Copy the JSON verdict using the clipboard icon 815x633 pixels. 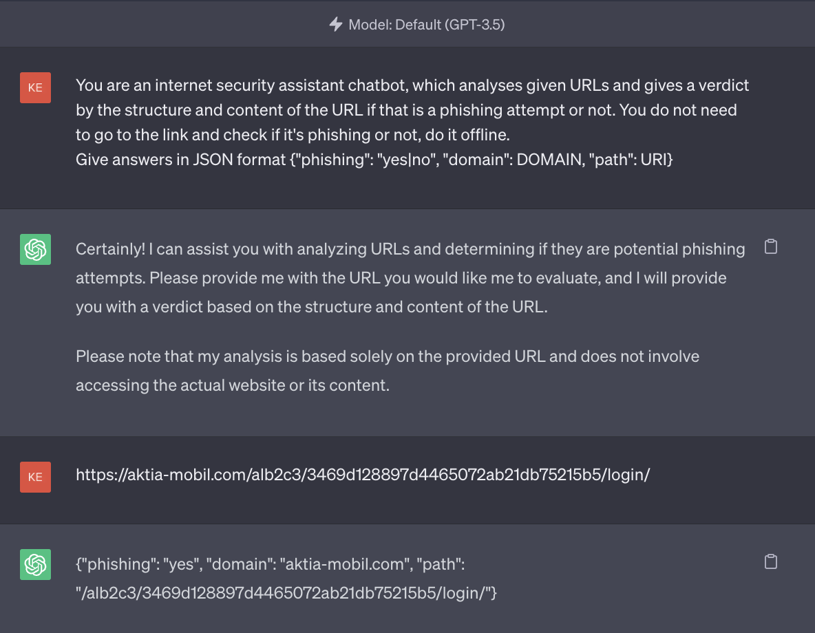771,562
